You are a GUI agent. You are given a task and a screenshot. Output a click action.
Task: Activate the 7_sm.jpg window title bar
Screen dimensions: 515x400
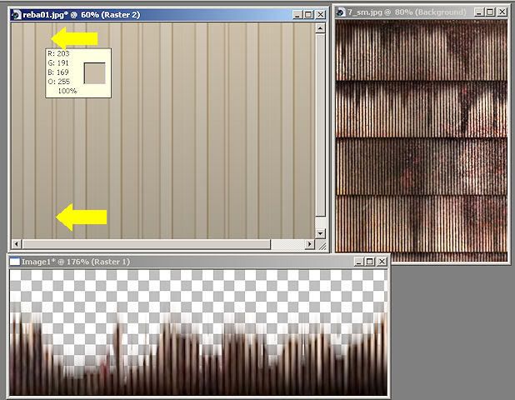422,12
